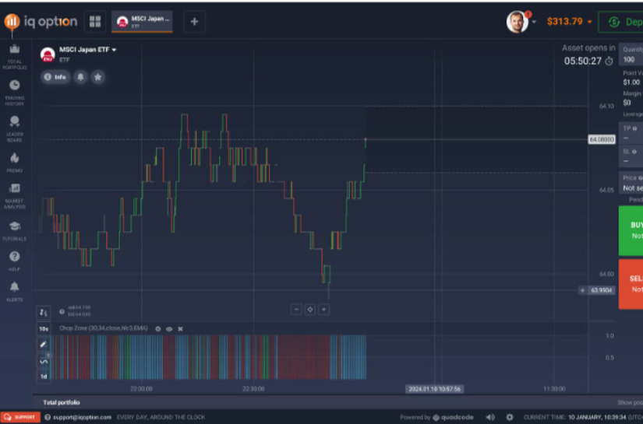The height and width of the screenshot is (424, 643).
Task: Click the plus beside 63.9904 price label
Action: (x=582, y=291)
